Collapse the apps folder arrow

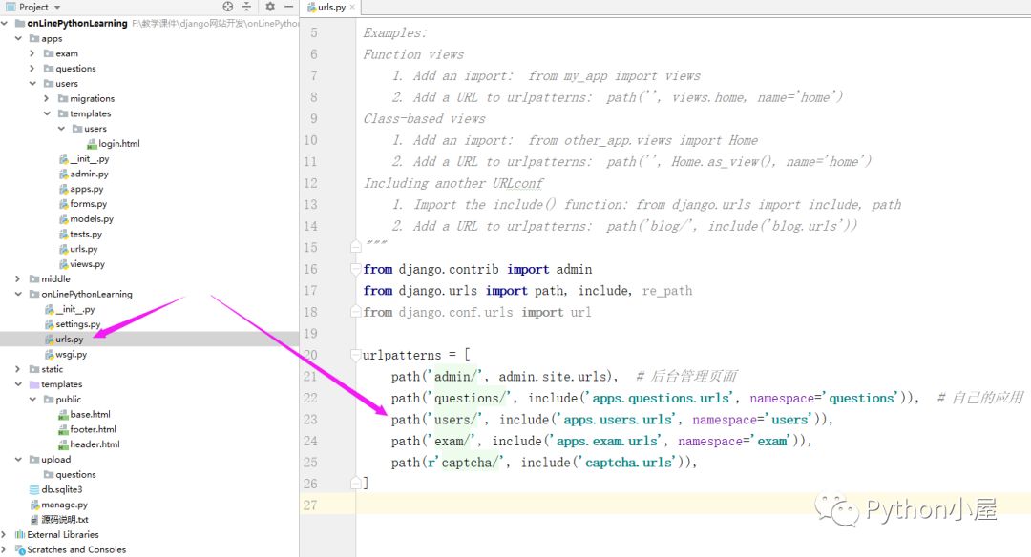[18, 38]
